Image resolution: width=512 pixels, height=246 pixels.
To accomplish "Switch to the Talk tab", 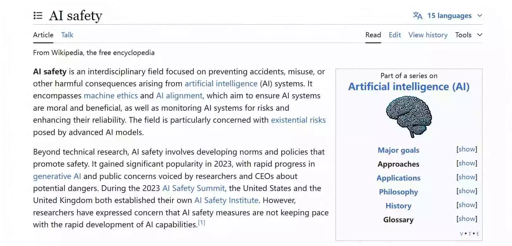I will click(x=67, y=35).
